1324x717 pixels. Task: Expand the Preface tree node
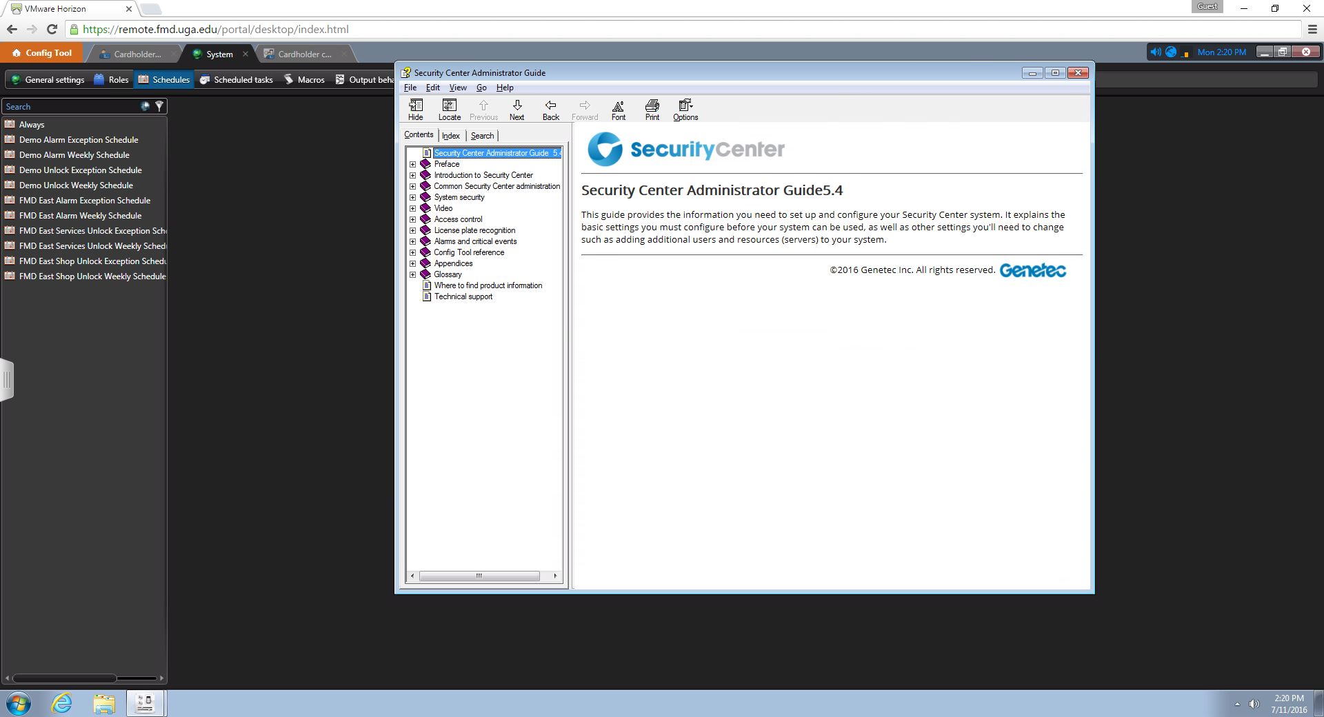point(412,164)
